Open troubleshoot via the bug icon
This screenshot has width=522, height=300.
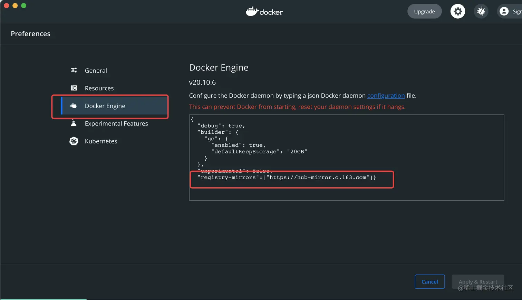tap(481, 11)
